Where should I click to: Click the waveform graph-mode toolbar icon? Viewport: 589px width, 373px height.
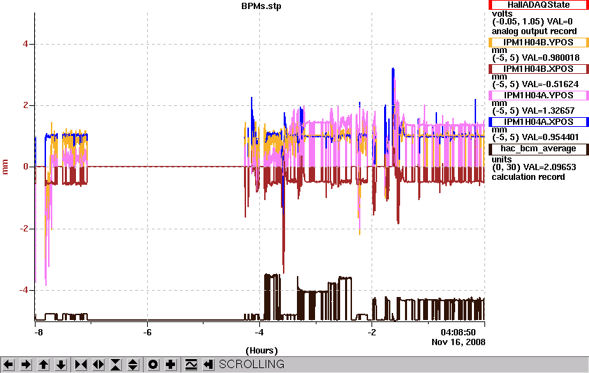pyautogui.click(x=191, y=365)
